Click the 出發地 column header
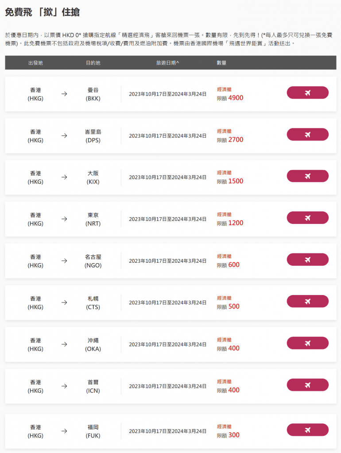 pos(35,63)
